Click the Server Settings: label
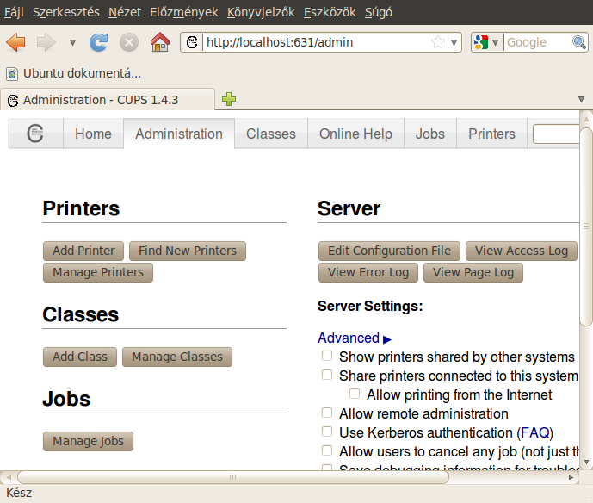 (370, 306)
